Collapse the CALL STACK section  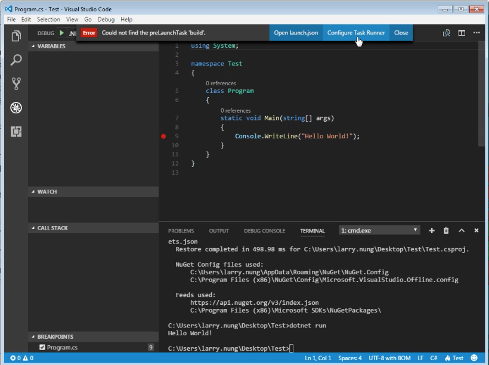pos(93,228)
